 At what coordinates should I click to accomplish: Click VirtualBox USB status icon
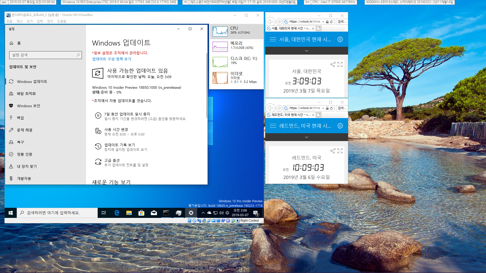click(x=209, y=220)
